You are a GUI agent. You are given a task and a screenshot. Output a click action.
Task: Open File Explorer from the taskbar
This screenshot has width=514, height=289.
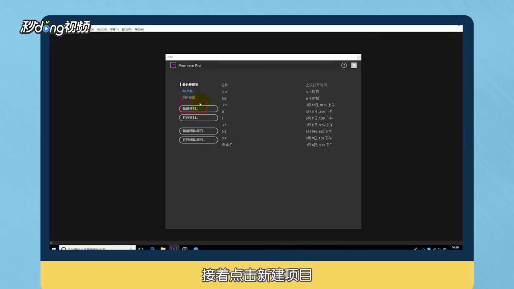[x=163, y=248]
